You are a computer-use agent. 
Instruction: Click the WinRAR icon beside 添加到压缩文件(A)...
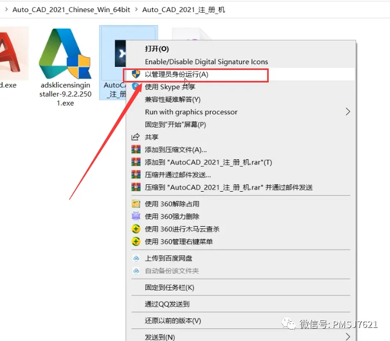coord(136,149)
